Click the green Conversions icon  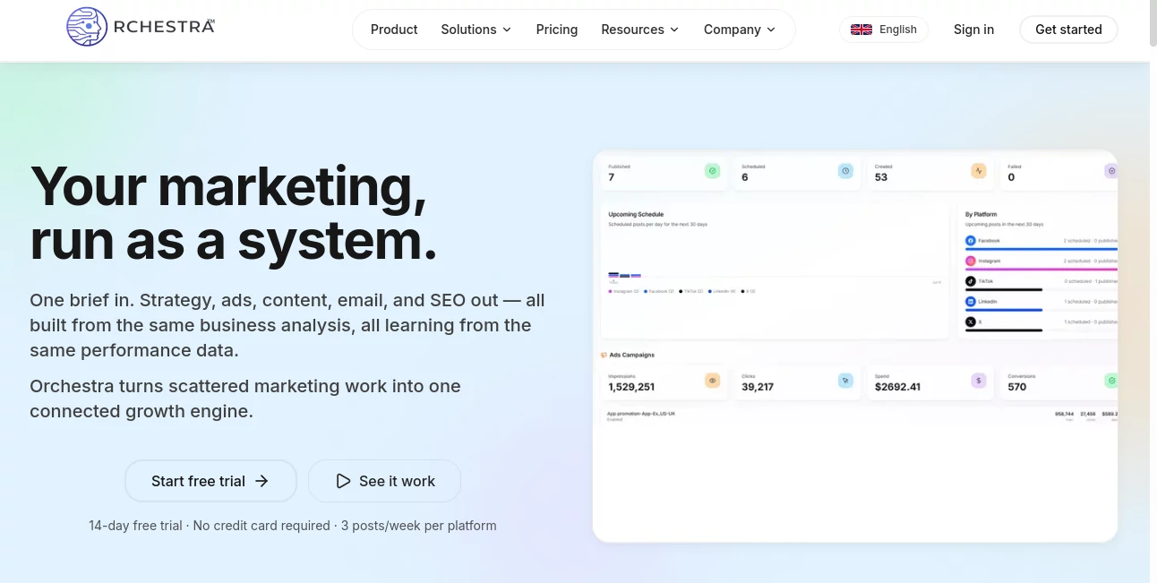[x=1111, y=381]
